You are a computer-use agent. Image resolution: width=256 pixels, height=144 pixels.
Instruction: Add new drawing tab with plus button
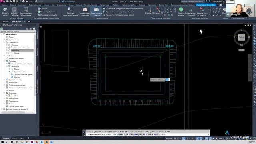pos(29,21)
